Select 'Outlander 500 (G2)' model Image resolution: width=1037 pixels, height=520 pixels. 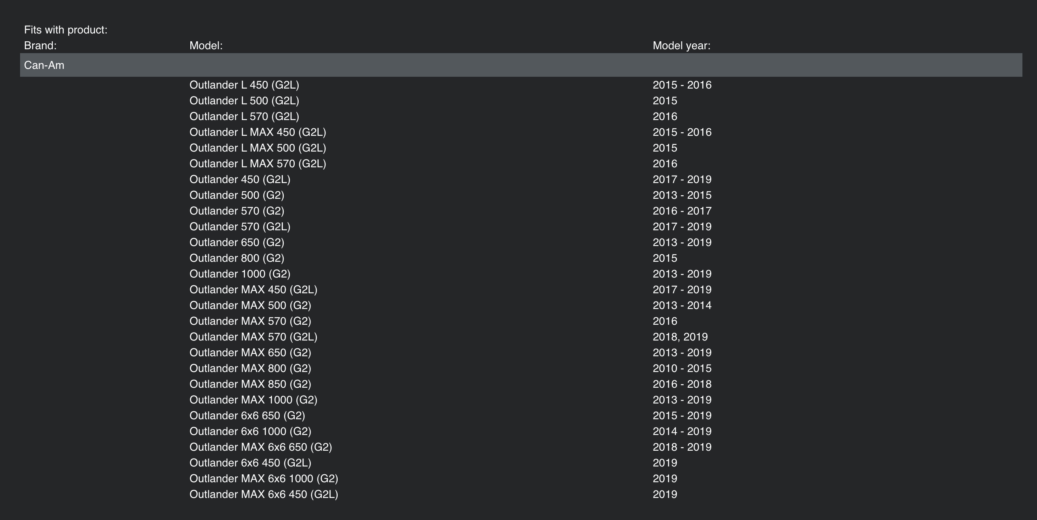click(237, 195)
